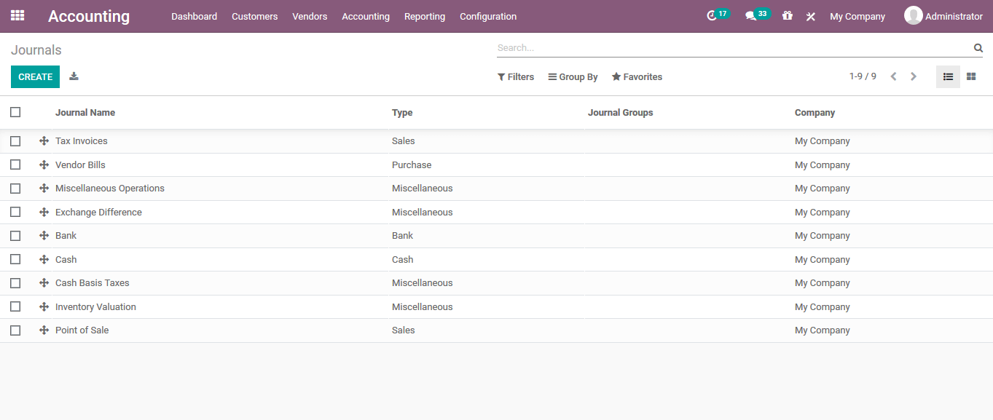
Task: Open the messages icon with 33 badge
Action: tap(753, 14)
